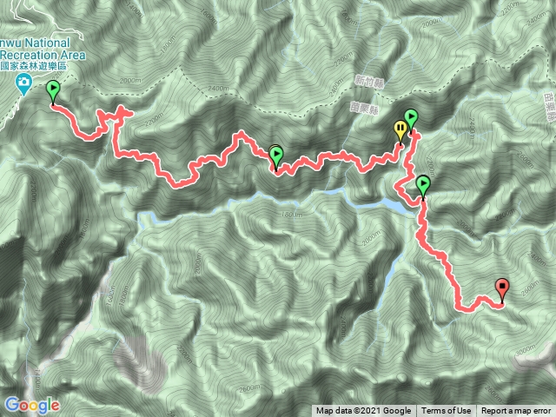
Task: Click the yellow pause marker on the trail
Action: (400, 132)
